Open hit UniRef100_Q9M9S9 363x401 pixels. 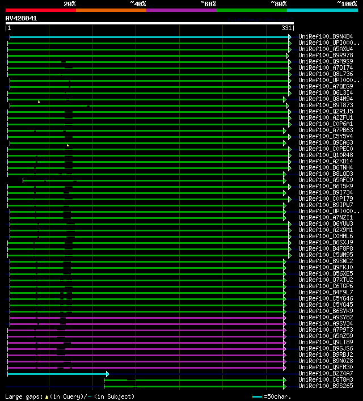[x=326, y=61]
